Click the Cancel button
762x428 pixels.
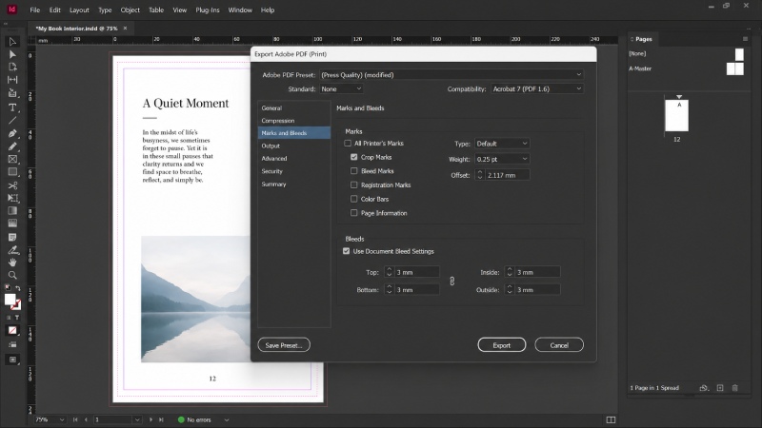(559, 345)
